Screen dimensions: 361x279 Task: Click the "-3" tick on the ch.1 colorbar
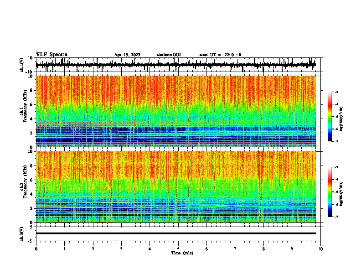[336, 92]
